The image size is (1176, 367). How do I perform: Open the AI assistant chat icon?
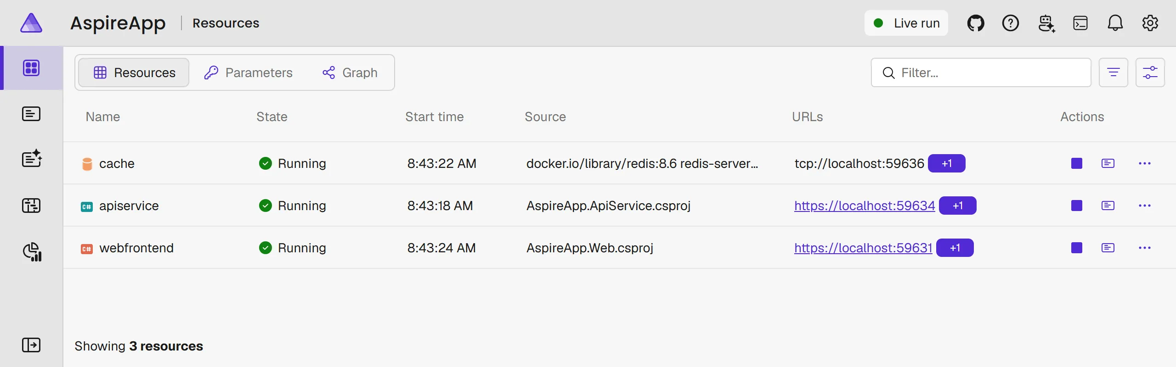(1046, 23)
